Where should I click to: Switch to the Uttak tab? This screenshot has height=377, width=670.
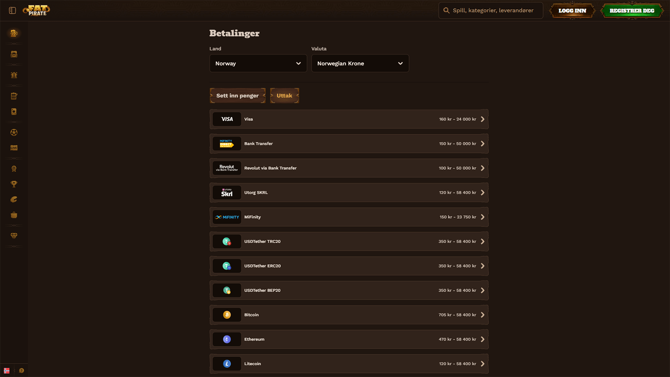[x=284, y=96]
